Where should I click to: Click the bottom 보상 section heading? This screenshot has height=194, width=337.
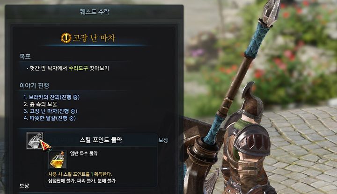point(24,186)
